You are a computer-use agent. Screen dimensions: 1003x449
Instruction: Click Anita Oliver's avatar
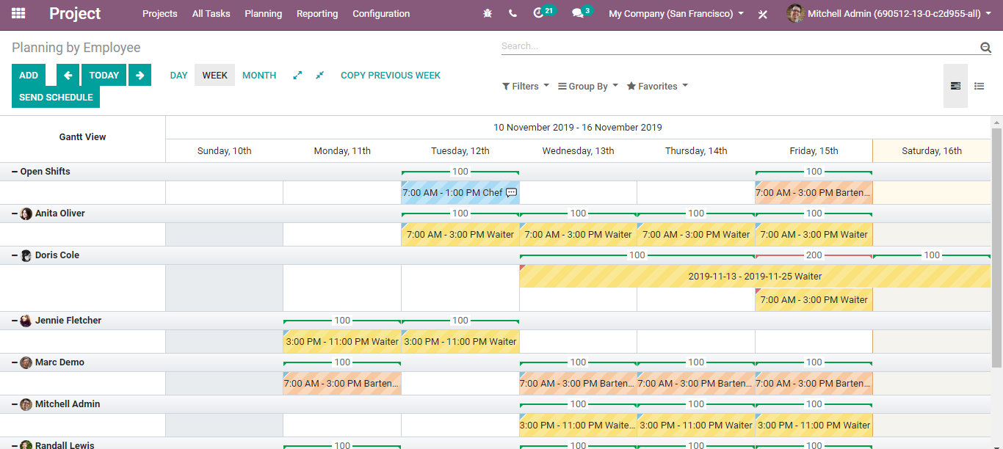(26, 213)
